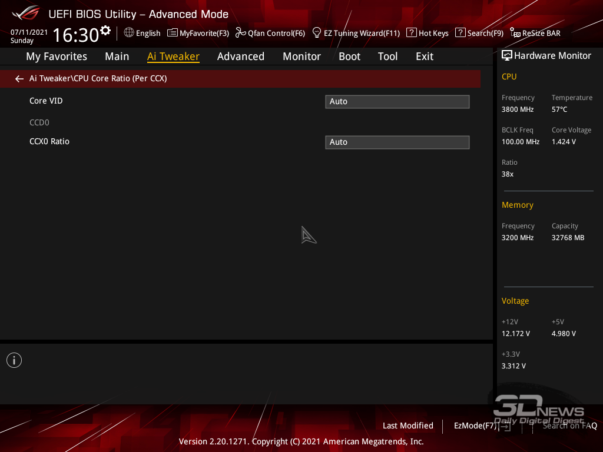Image resolution: width=603 pixels, height=452 pixels.
Task: Click the breadcrumb Ai Tweaker\CPU Core Ratio (Per CCX)
Action: [98, 78]
